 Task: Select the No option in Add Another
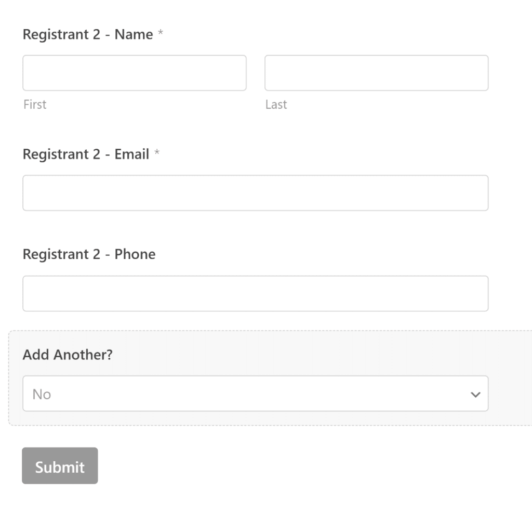coord(255,394)
